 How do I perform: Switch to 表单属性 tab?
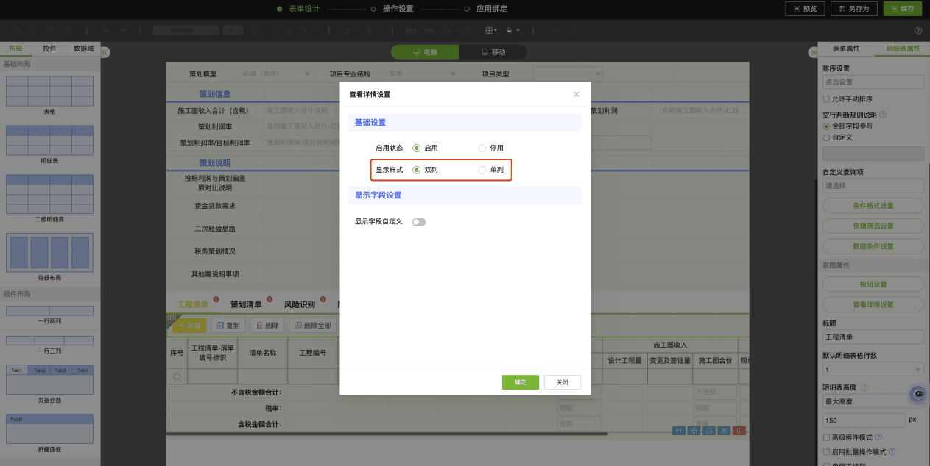(x=846, y=49)
